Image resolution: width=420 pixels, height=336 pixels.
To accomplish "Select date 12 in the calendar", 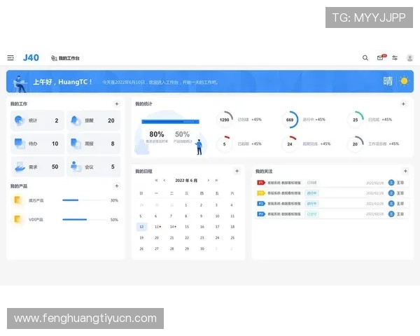I will pyautogui.click(x=141, y=227).
